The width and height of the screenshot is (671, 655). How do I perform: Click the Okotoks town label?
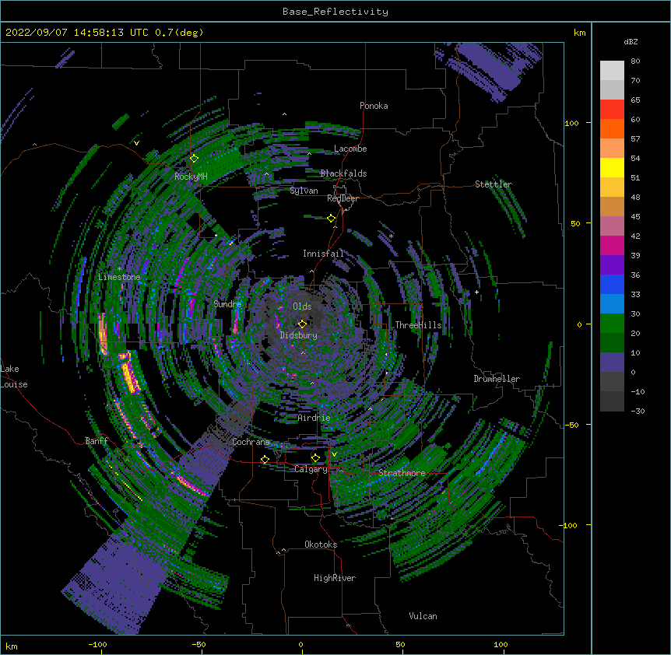(x=321, y=545)
